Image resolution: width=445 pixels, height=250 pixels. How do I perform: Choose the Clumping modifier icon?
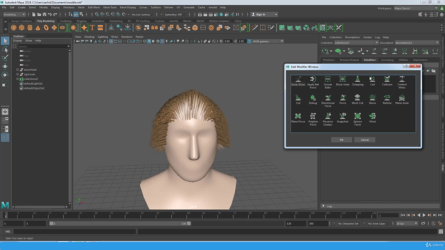click(357, 81)
